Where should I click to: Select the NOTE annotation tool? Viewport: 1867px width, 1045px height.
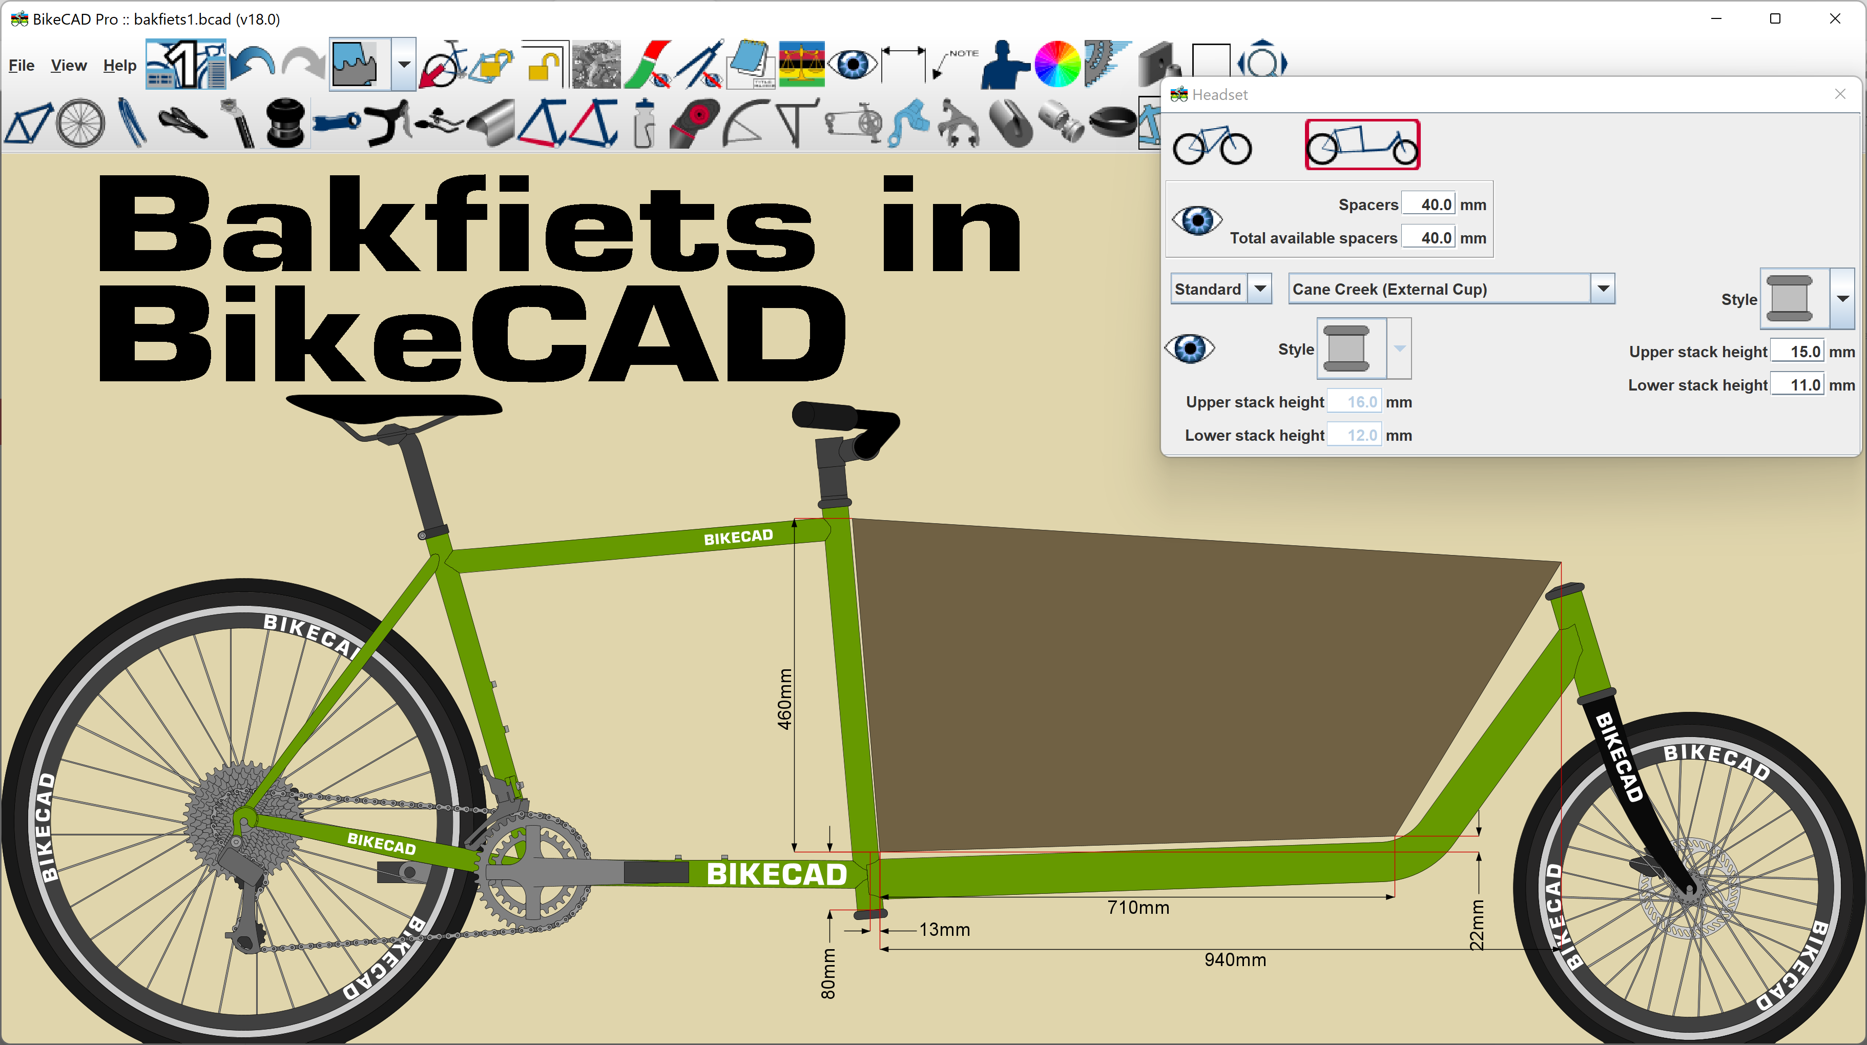point(955,64)
